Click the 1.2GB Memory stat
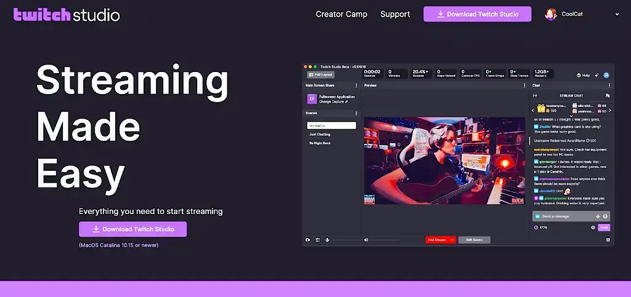The width and height of the screenshot is (631, 297). (543, 73)
